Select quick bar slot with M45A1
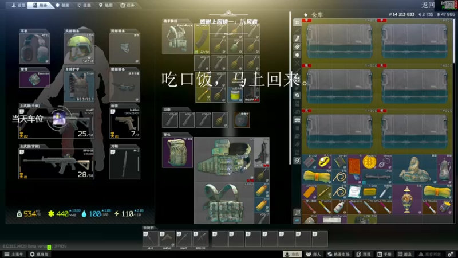 [167, 239]
